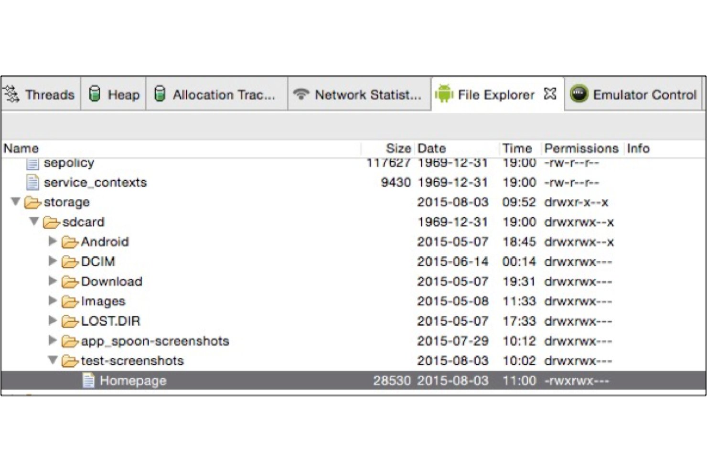Image resolution: width=707 pixels, height=472 pixels.
Task: Expand the Images folder
Action: (53, 301)
